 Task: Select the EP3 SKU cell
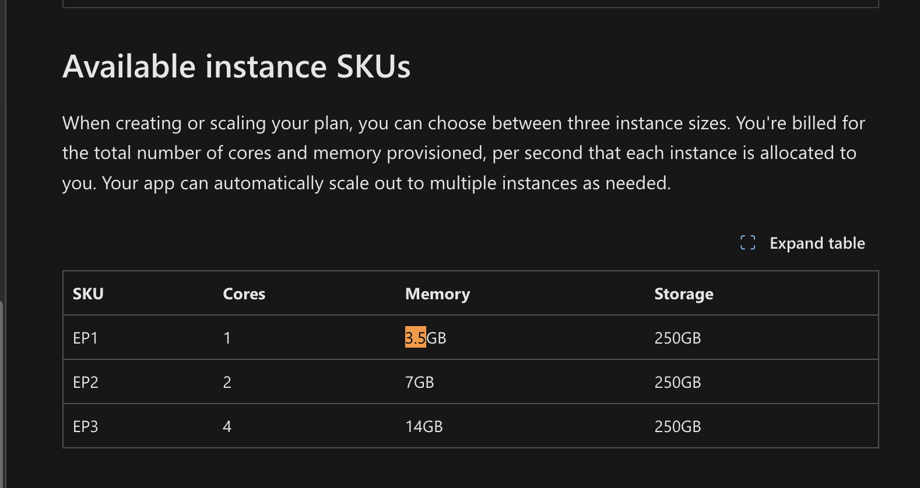pyautogui.click(x=86, y=427)
